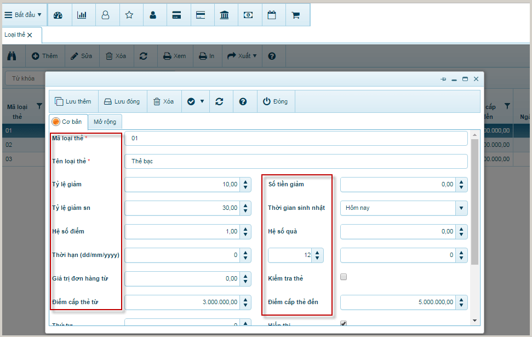Viewport: 532px width, 337px height.
Task: Open the dashboard gauge icon in top toolbar
Action: pyautogui.click(x=58, y=15)
